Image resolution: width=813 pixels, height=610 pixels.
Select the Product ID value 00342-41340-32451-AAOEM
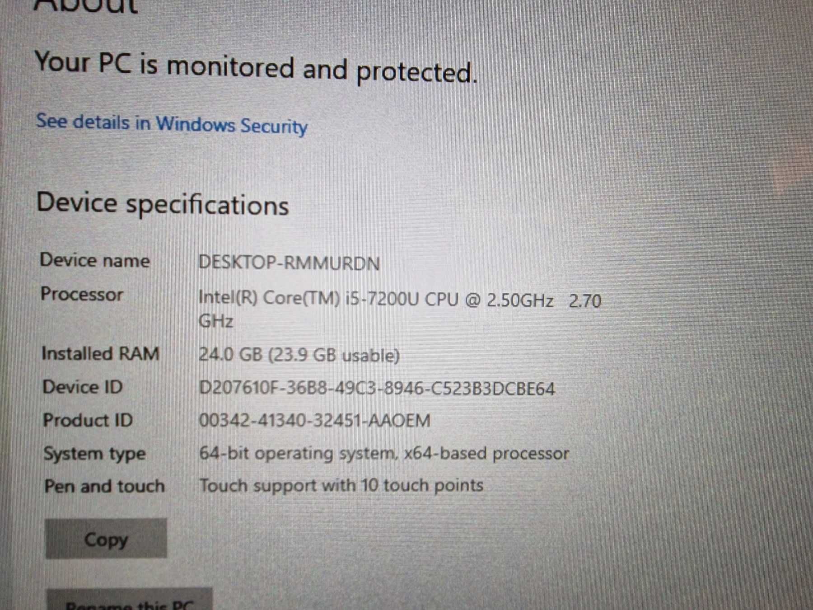coord(315,421)
